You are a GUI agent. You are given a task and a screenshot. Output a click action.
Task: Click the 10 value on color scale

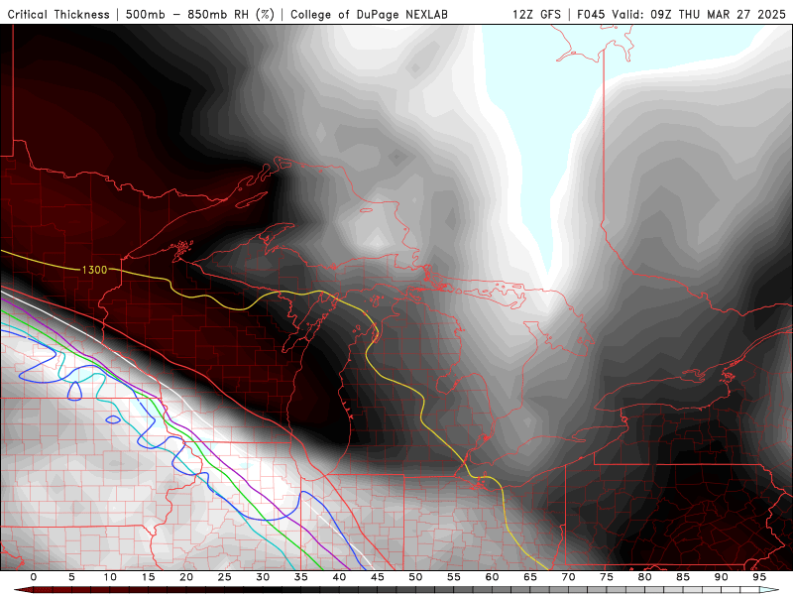coord(110,577)
